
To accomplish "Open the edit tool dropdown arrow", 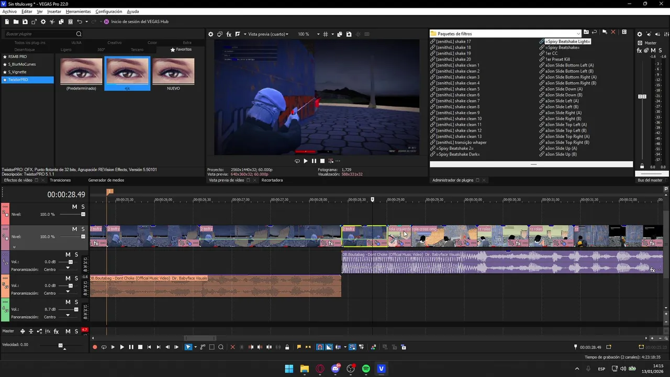I will 195,347.
